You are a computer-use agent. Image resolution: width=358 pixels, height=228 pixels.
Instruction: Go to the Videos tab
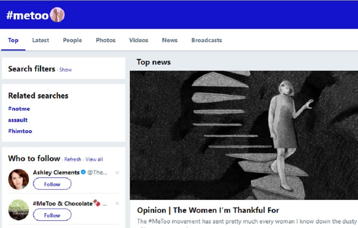(139, 40)
